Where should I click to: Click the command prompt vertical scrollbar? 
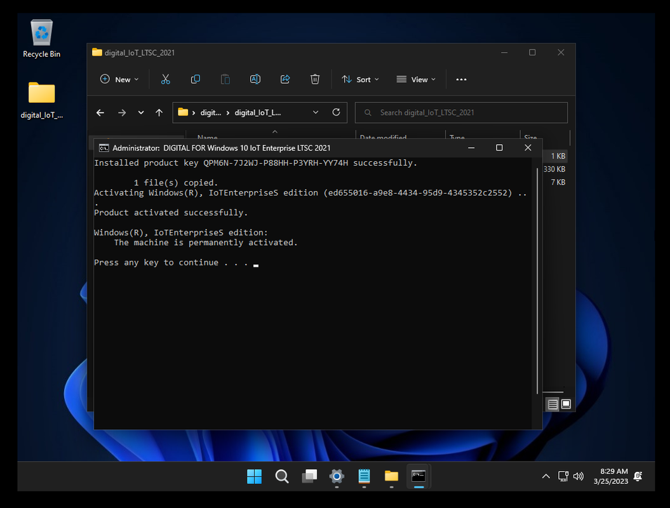(x=537, y=280)
